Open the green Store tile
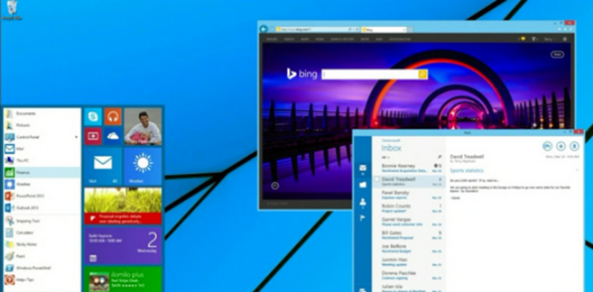 click(x=123, y=279)
